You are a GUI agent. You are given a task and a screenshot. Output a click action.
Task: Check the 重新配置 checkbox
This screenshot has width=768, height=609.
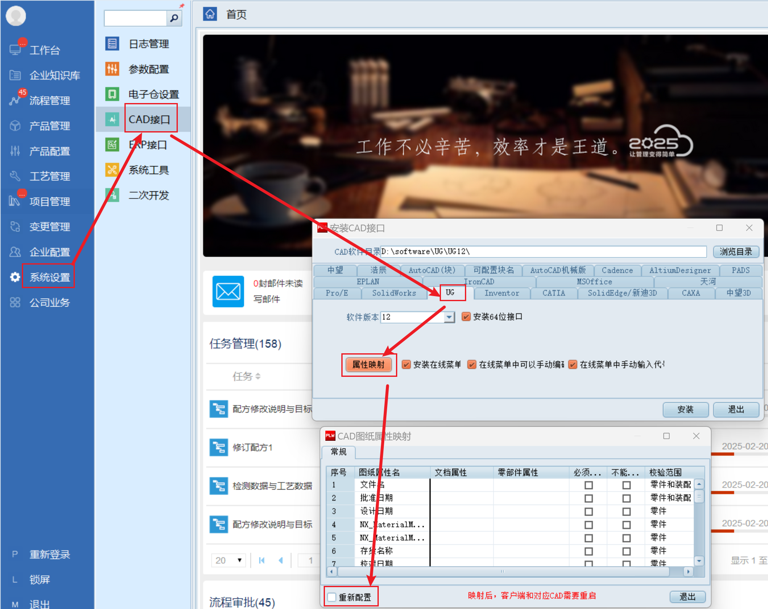pyautogui.click(x=332, y=597)
